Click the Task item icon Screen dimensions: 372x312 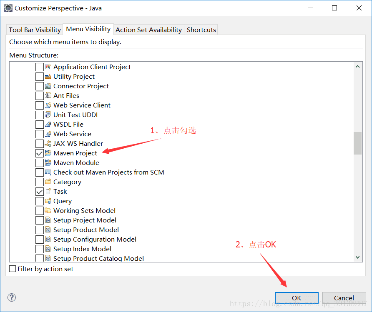48,192
